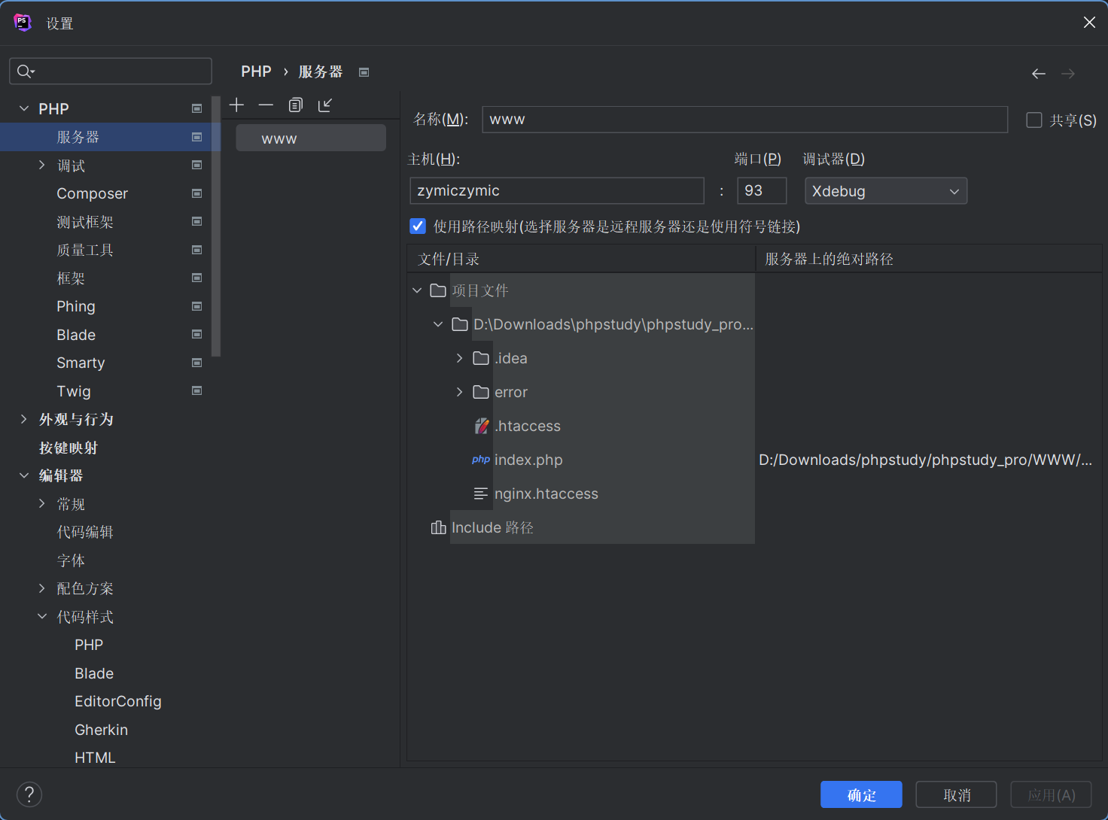Screen dimensions: 1108x820
Task: Close the 设置 dialog
Action: coord(1089,23)
